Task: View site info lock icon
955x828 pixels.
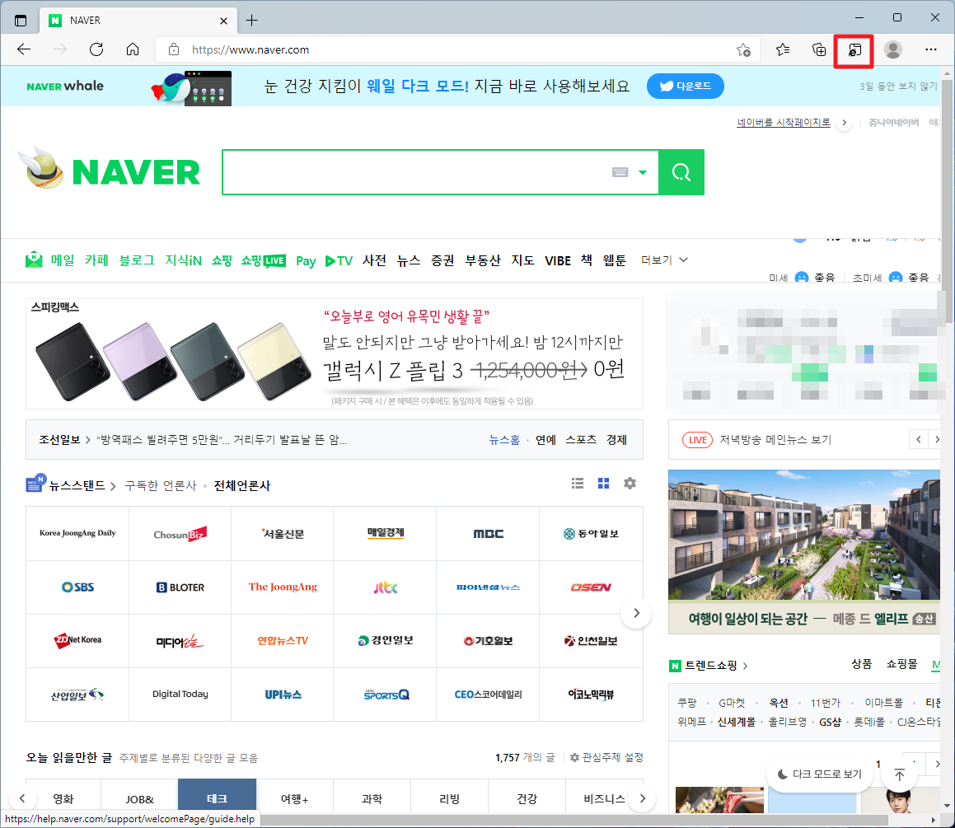Action: click(174, 49)
